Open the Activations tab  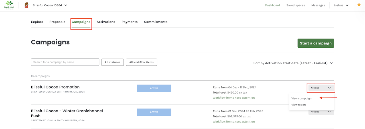click(x=106, y=22)
